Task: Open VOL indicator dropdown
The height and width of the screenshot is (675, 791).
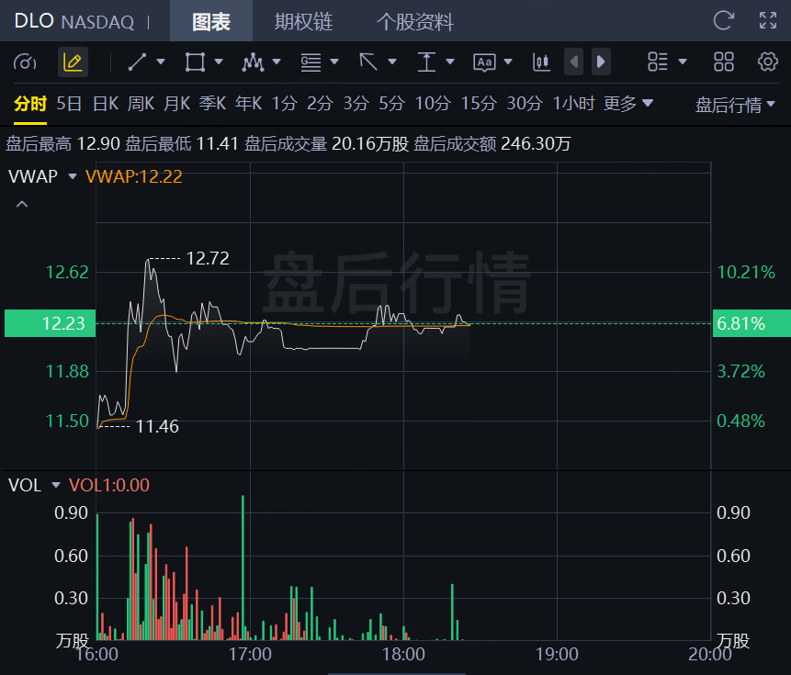Action: [55, 485]
